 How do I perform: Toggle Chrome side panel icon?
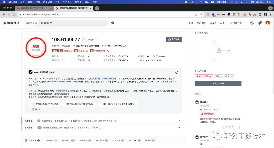pyautogui.click(x=260, y=14)
